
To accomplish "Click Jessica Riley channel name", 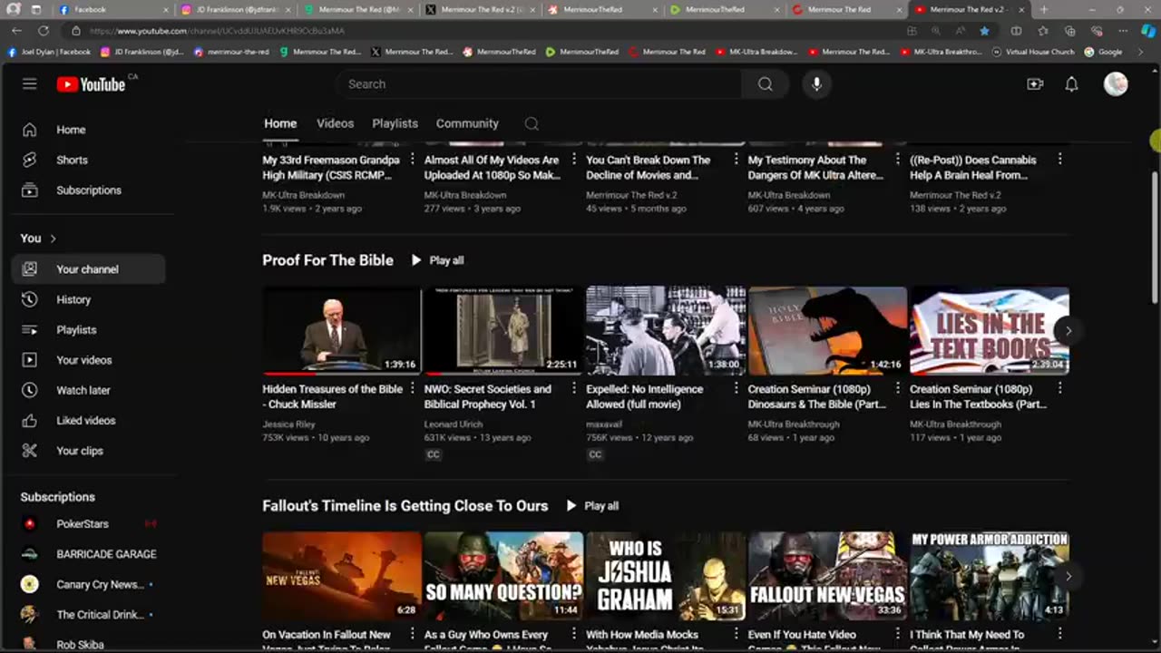I will (288, 424).
